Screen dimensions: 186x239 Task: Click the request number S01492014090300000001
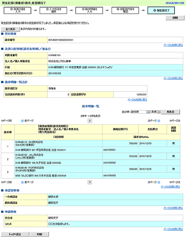pos(61,40)
